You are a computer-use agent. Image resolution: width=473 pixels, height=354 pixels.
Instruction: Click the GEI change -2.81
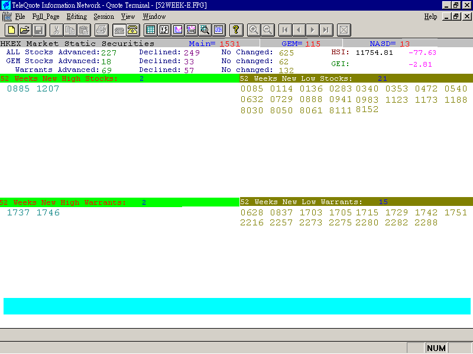point(420,64)
